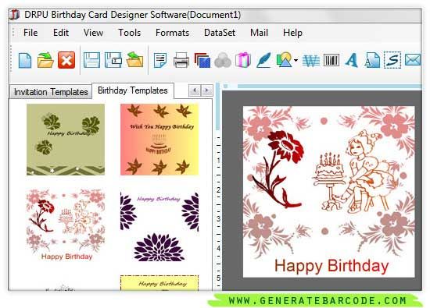430x308 pixels.
Task: Open the DataSet menu
Action: click(x=220, y=33)
